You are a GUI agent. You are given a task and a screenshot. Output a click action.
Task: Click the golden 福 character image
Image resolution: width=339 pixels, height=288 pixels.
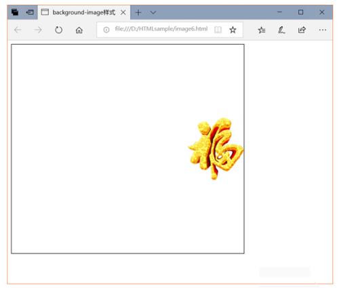pos(216,148)
